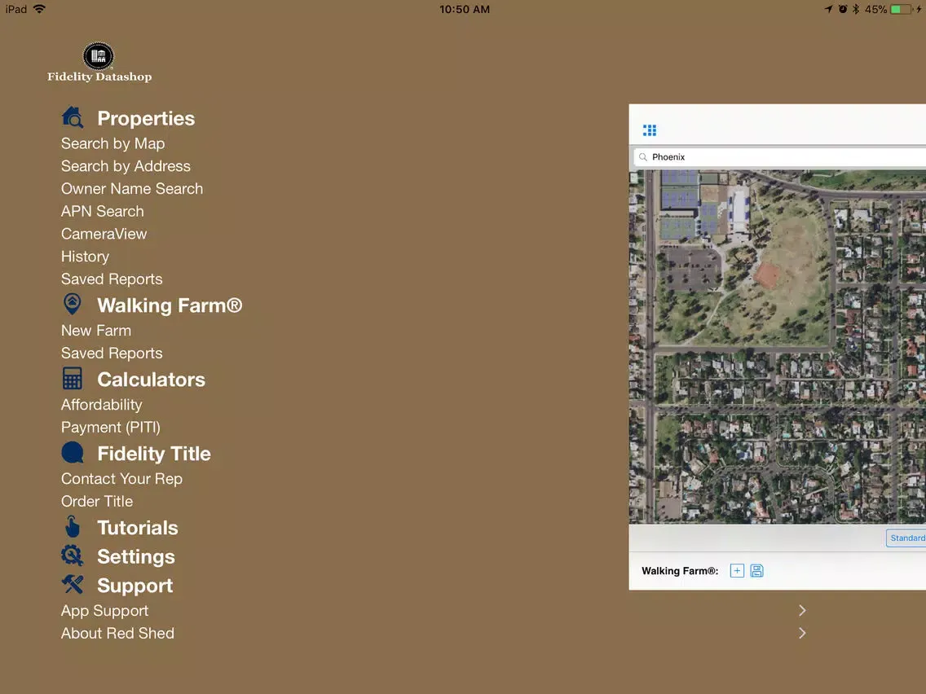
Task: Open the Fidelity Title section heading
Action: coord(153,453)
